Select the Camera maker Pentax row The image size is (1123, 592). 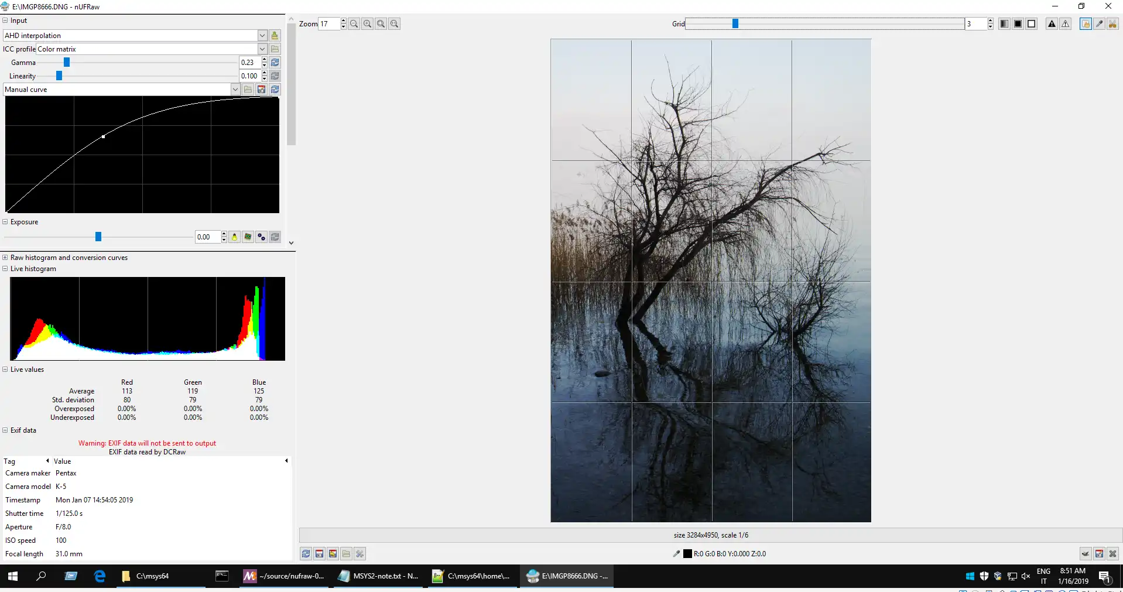point(146,473)
